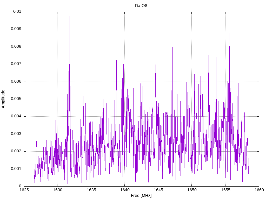Click the tallest peak tip near 1632 MHz
The image size is (266, 199).
pos(70,16)
